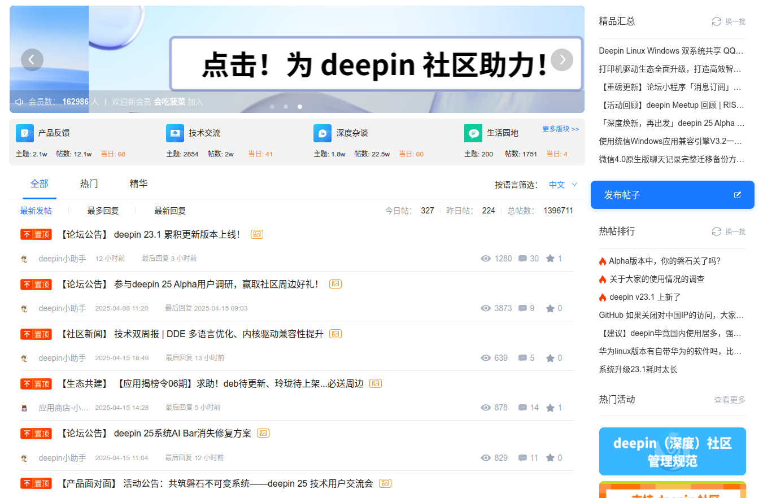This screenshot has width=763, height=498.
Task: Click star icon on AI Bar消失修复方案 post
Action: [x=550, y=458]
